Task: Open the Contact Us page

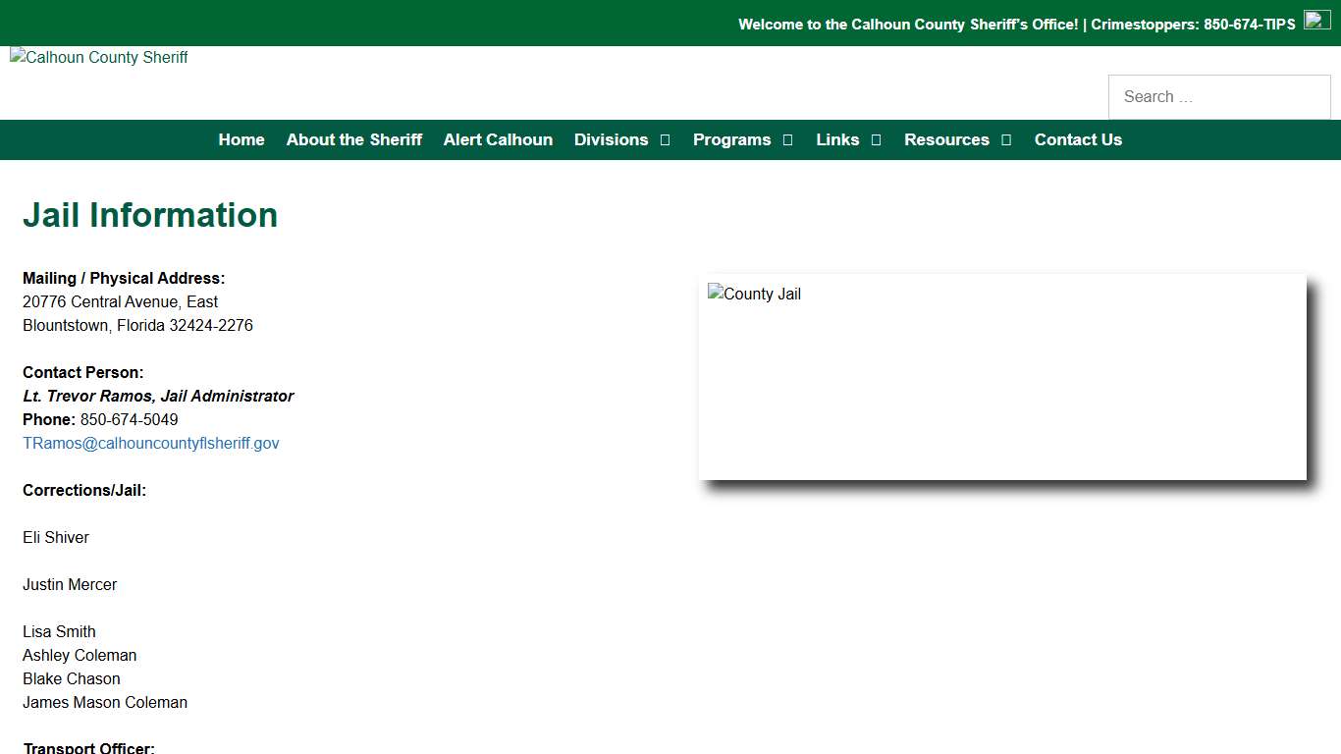Action: pos(1078,139)
